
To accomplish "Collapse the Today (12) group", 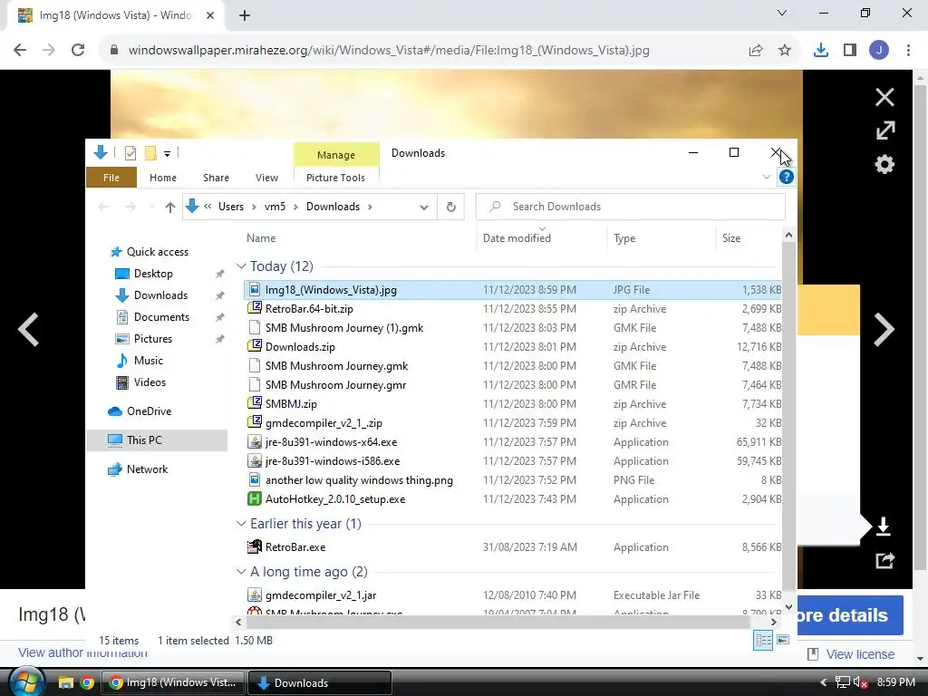I will coord(241,266).
